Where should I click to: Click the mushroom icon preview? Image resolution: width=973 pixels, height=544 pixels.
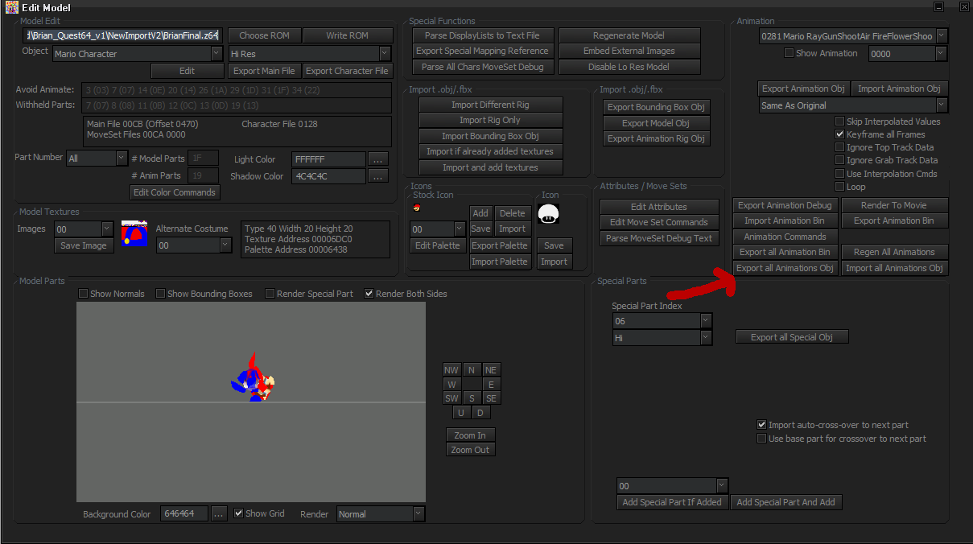click(x=550, y=213)
